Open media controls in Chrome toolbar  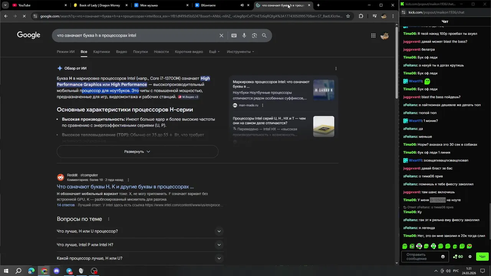(x=374, y=16)
